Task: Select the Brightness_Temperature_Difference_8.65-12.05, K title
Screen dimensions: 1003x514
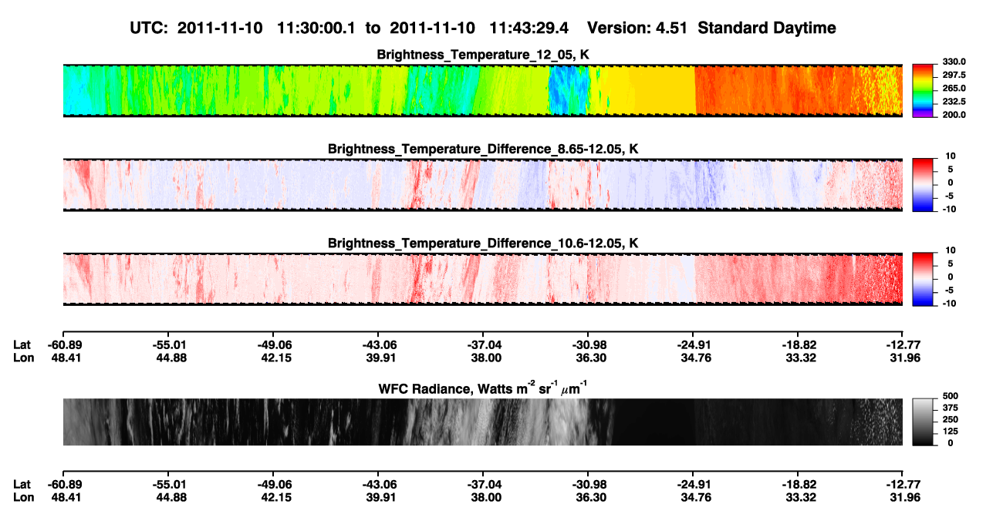Action: tap(483, 149)
